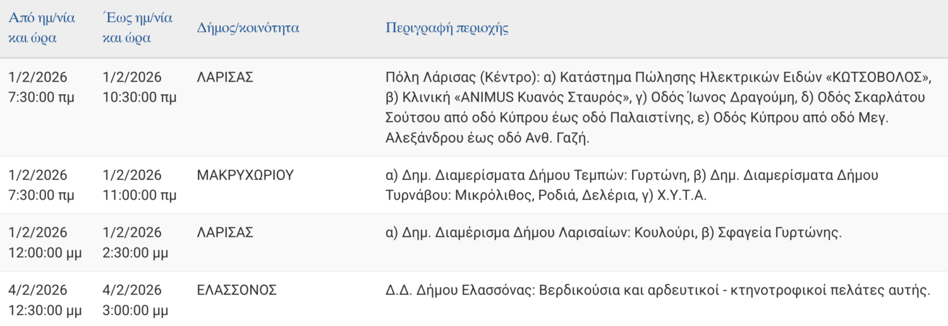Click the 'Έως ημ/νία και ώρα' column header
Viewport: 948px width, 326px height.
137,28
